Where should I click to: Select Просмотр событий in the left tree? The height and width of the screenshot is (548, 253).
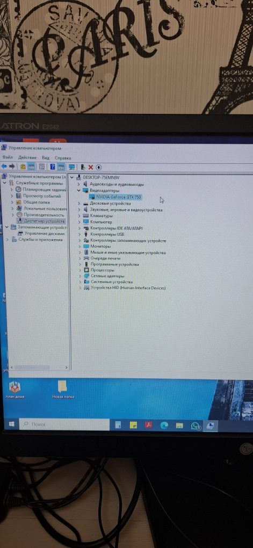click(x=41, y=196)
